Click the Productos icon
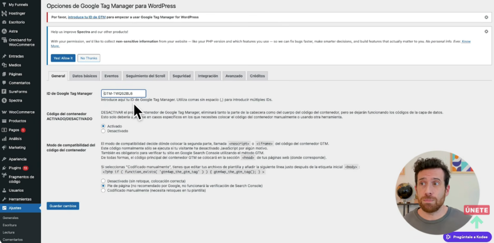This screenshot has width=494, height=243. 4,121
